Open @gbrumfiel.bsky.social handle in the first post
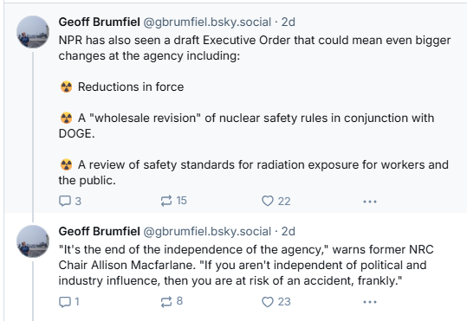Viewport: 467px width, 321px height. 207,22
